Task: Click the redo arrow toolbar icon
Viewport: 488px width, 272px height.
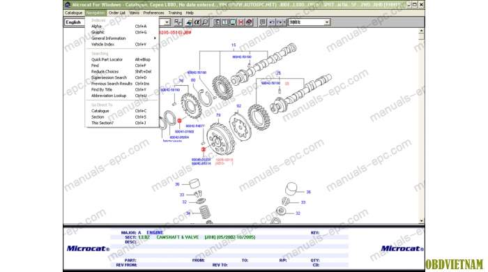Action: pos(279,22)
